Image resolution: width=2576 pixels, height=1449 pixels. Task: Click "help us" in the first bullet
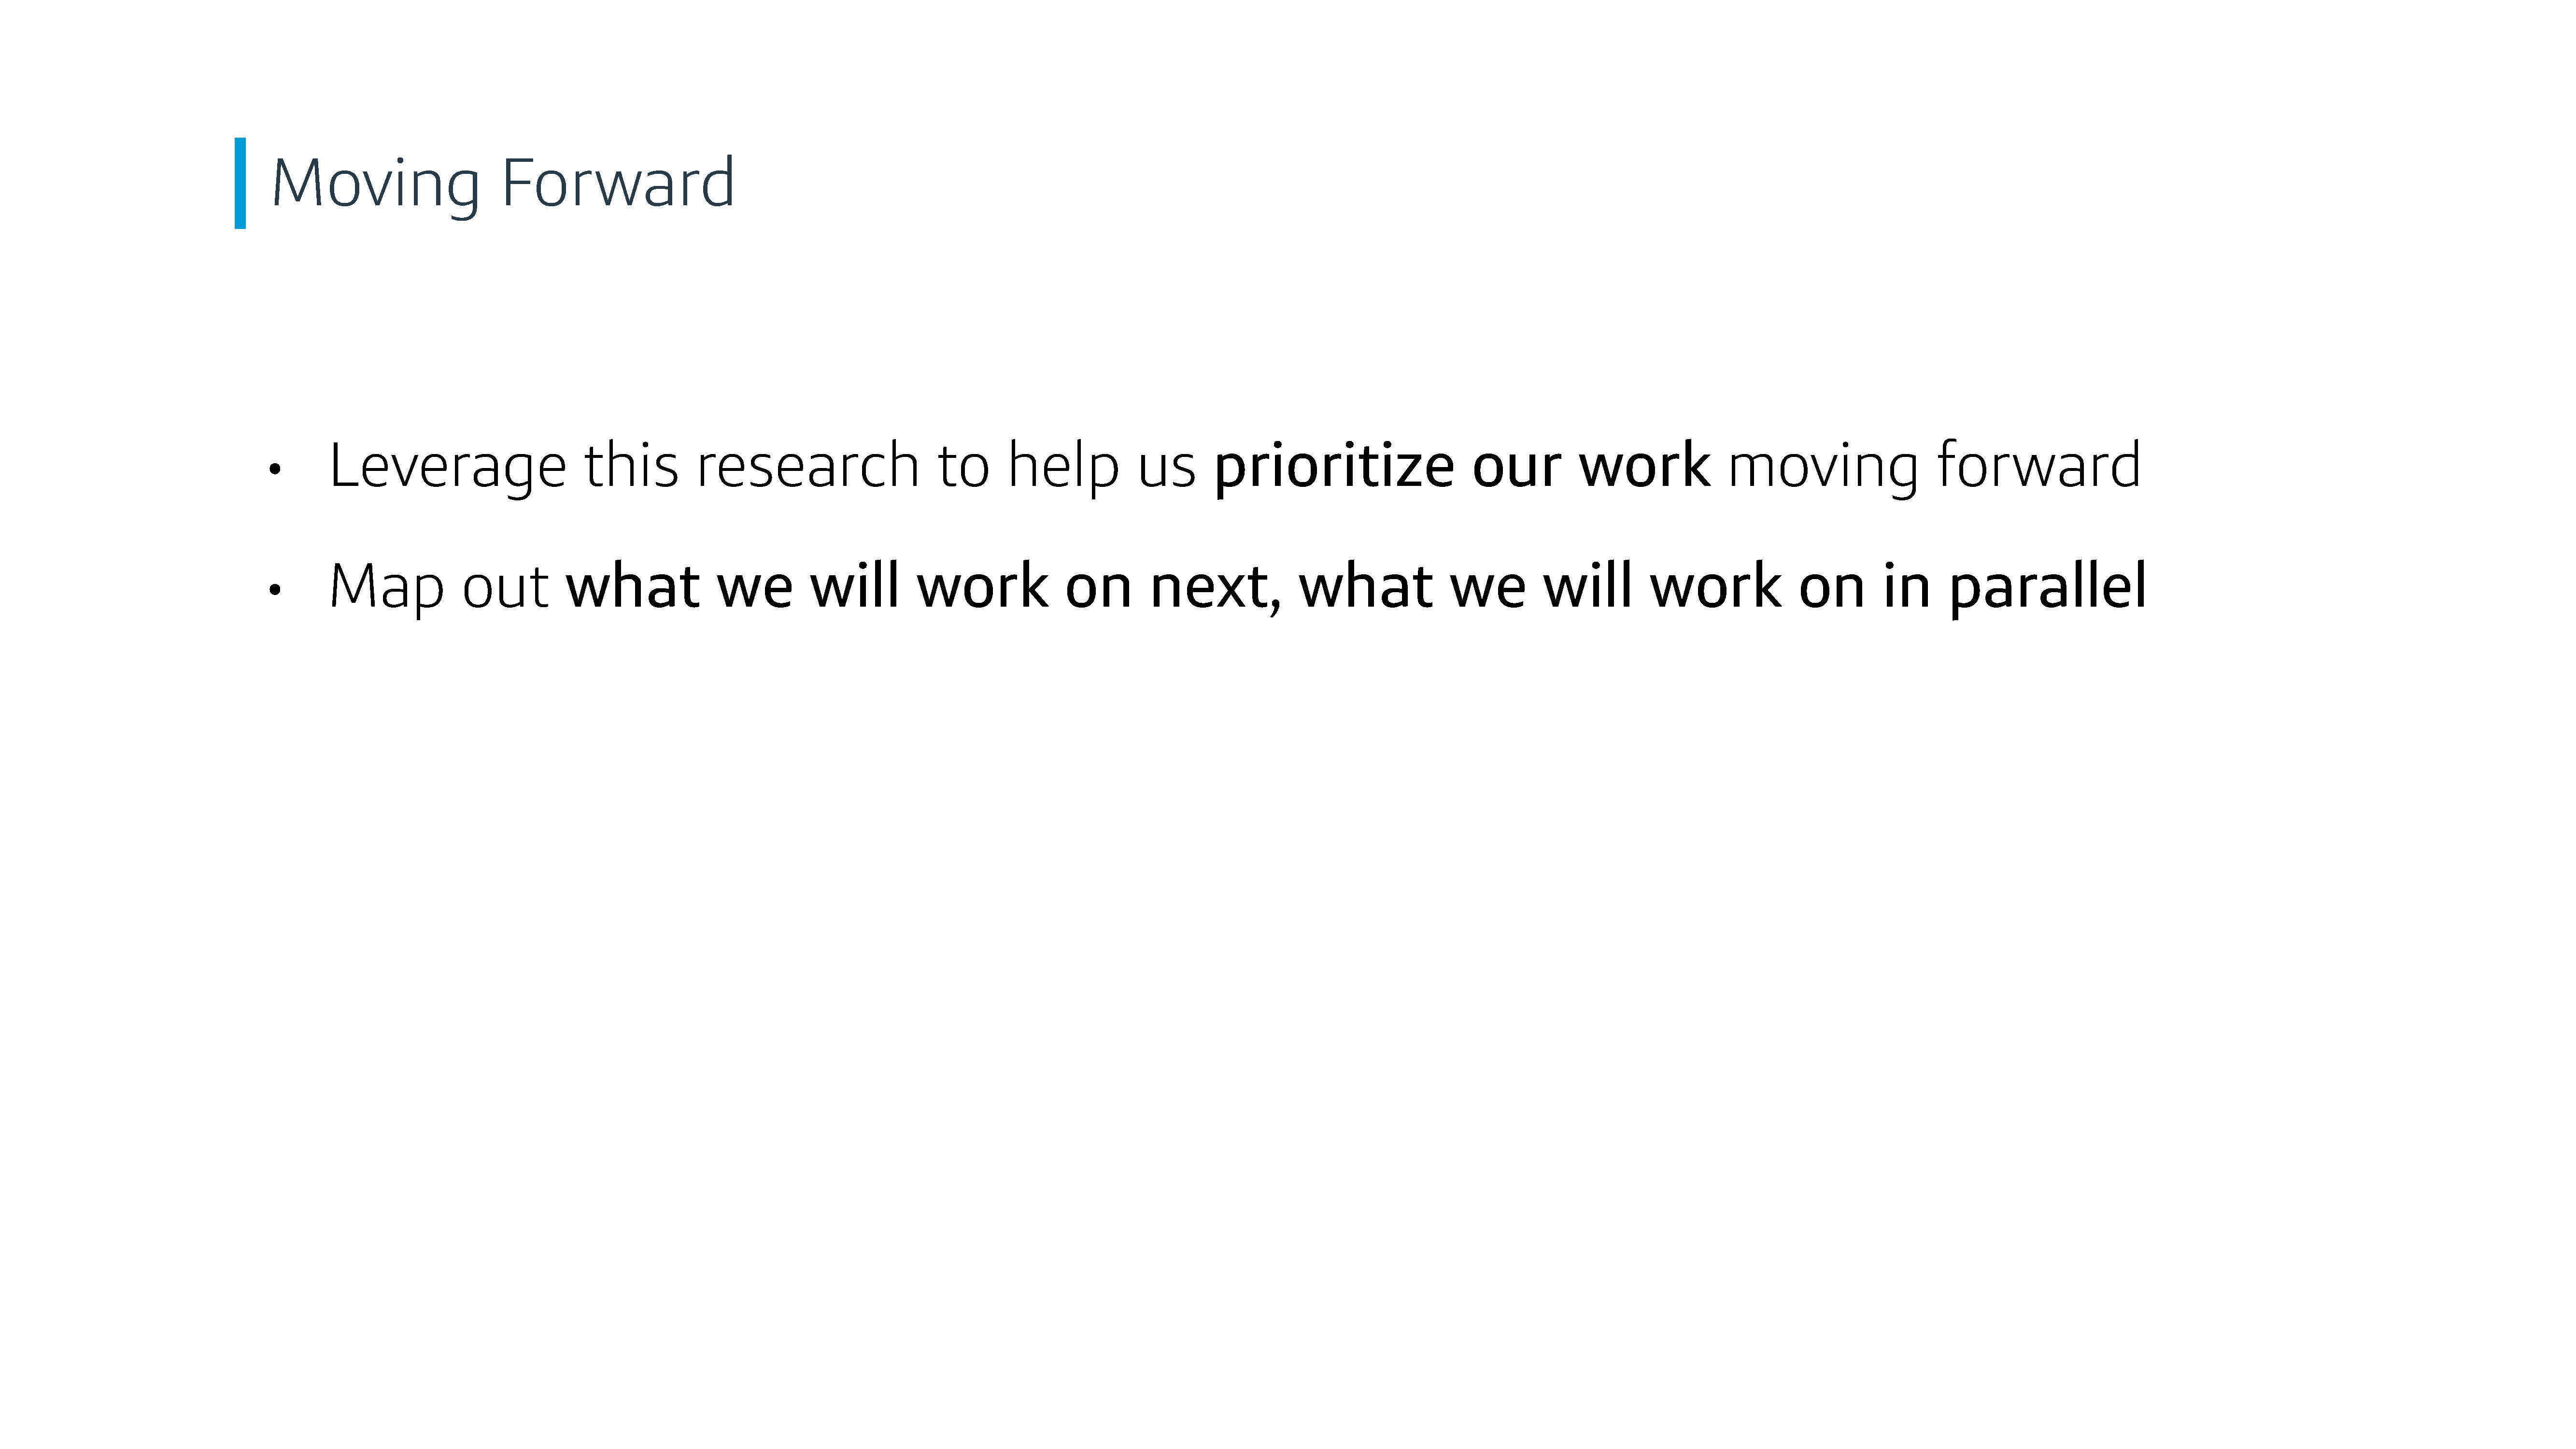(x=1101, y=467)
